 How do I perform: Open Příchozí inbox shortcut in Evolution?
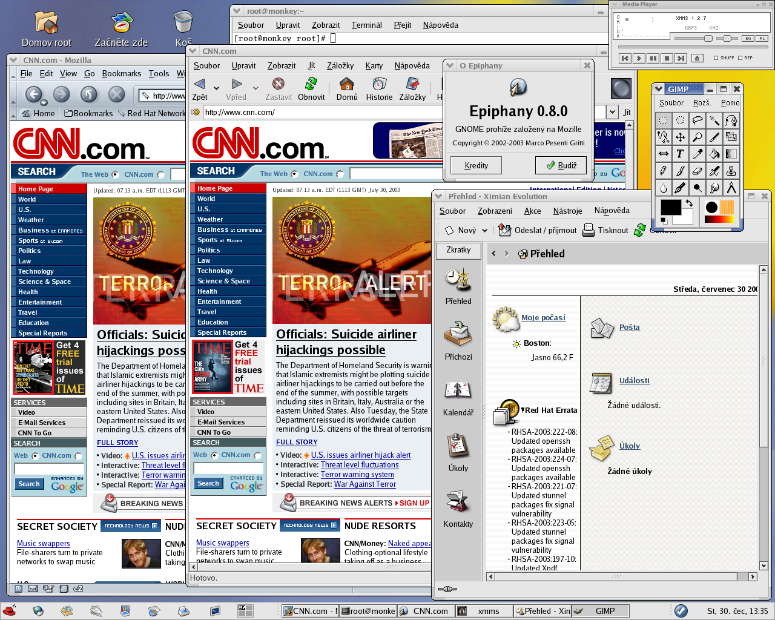coord(458,341)
